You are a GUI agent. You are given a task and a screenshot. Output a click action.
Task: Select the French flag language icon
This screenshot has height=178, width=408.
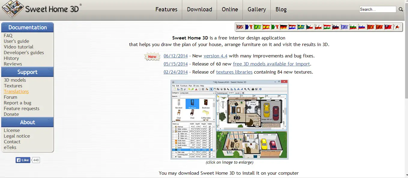(249, 27)
